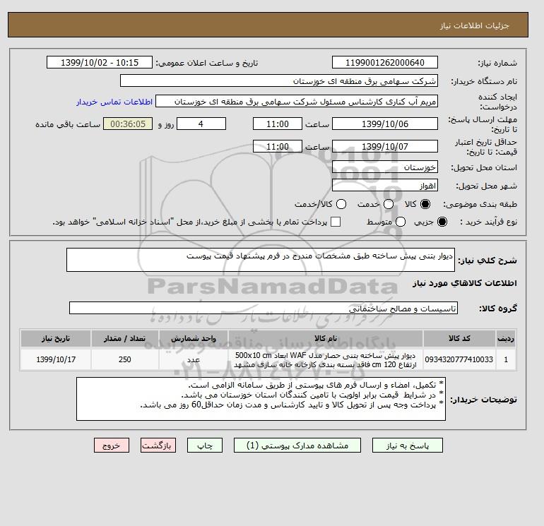Click the شماره نیاز number field
This screenshot has height=526, width=544.
coord(385,62)
